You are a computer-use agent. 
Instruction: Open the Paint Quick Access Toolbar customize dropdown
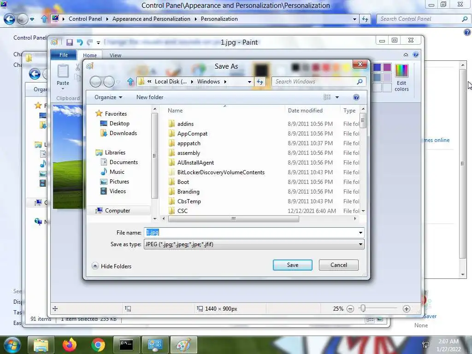tap(98, 42)
